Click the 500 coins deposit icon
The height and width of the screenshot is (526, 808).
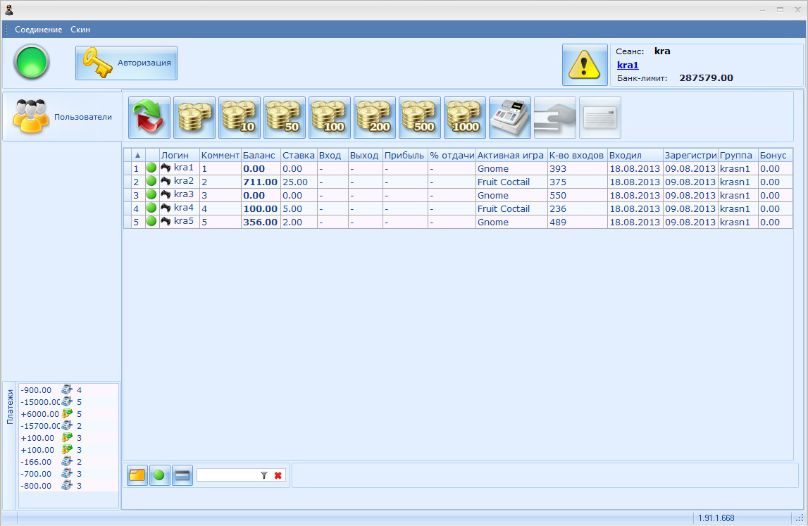tap(420, 117)
